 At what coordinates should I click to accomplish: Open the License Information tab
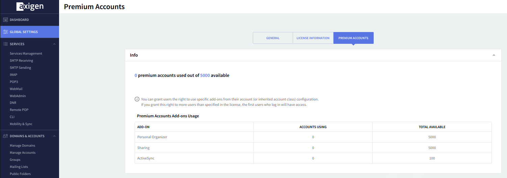point(313,38)
